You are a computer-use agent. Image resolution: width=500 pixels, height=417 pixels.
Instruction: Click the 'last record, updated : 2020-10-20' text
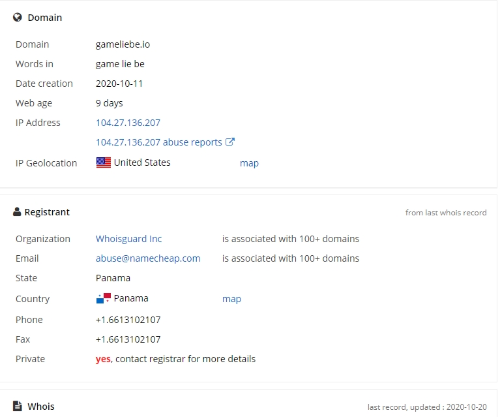coord(427,407)
